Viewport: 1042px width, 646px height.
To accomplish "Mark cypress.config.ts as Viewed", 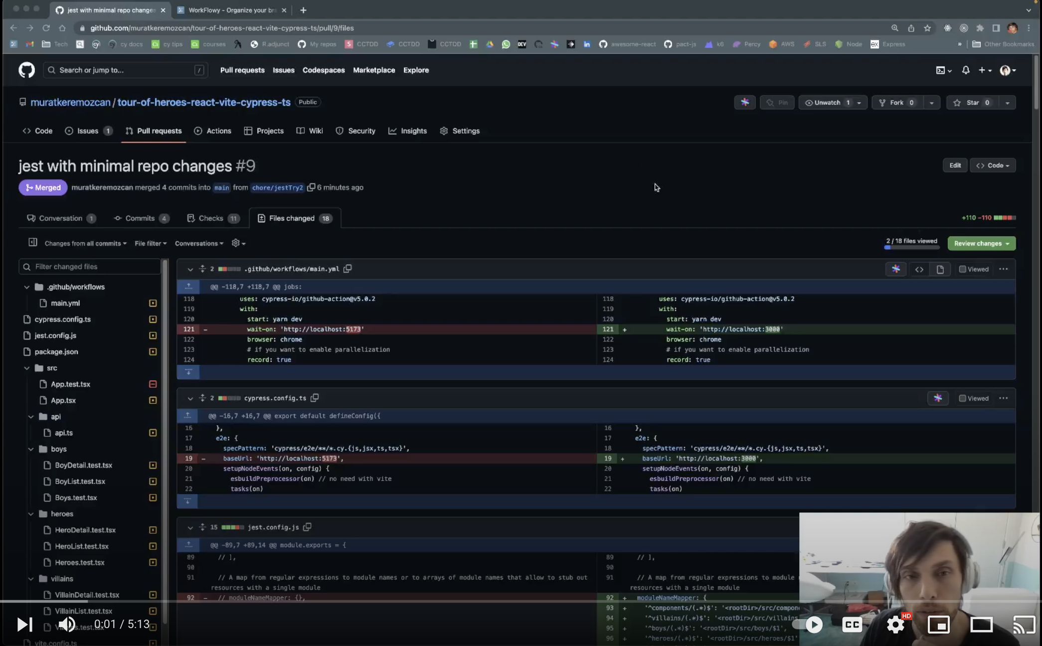I will [962, 398].
